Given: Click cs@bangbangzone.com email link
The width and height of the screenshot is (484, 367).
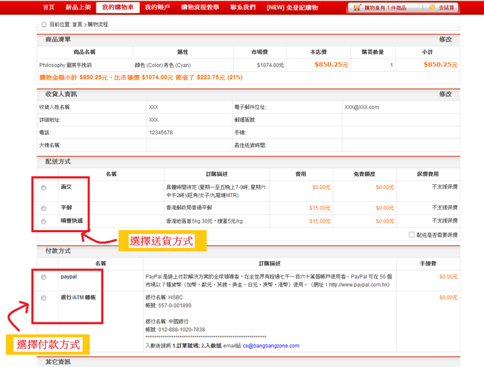Looking at the screenshot, I should 263,345.
